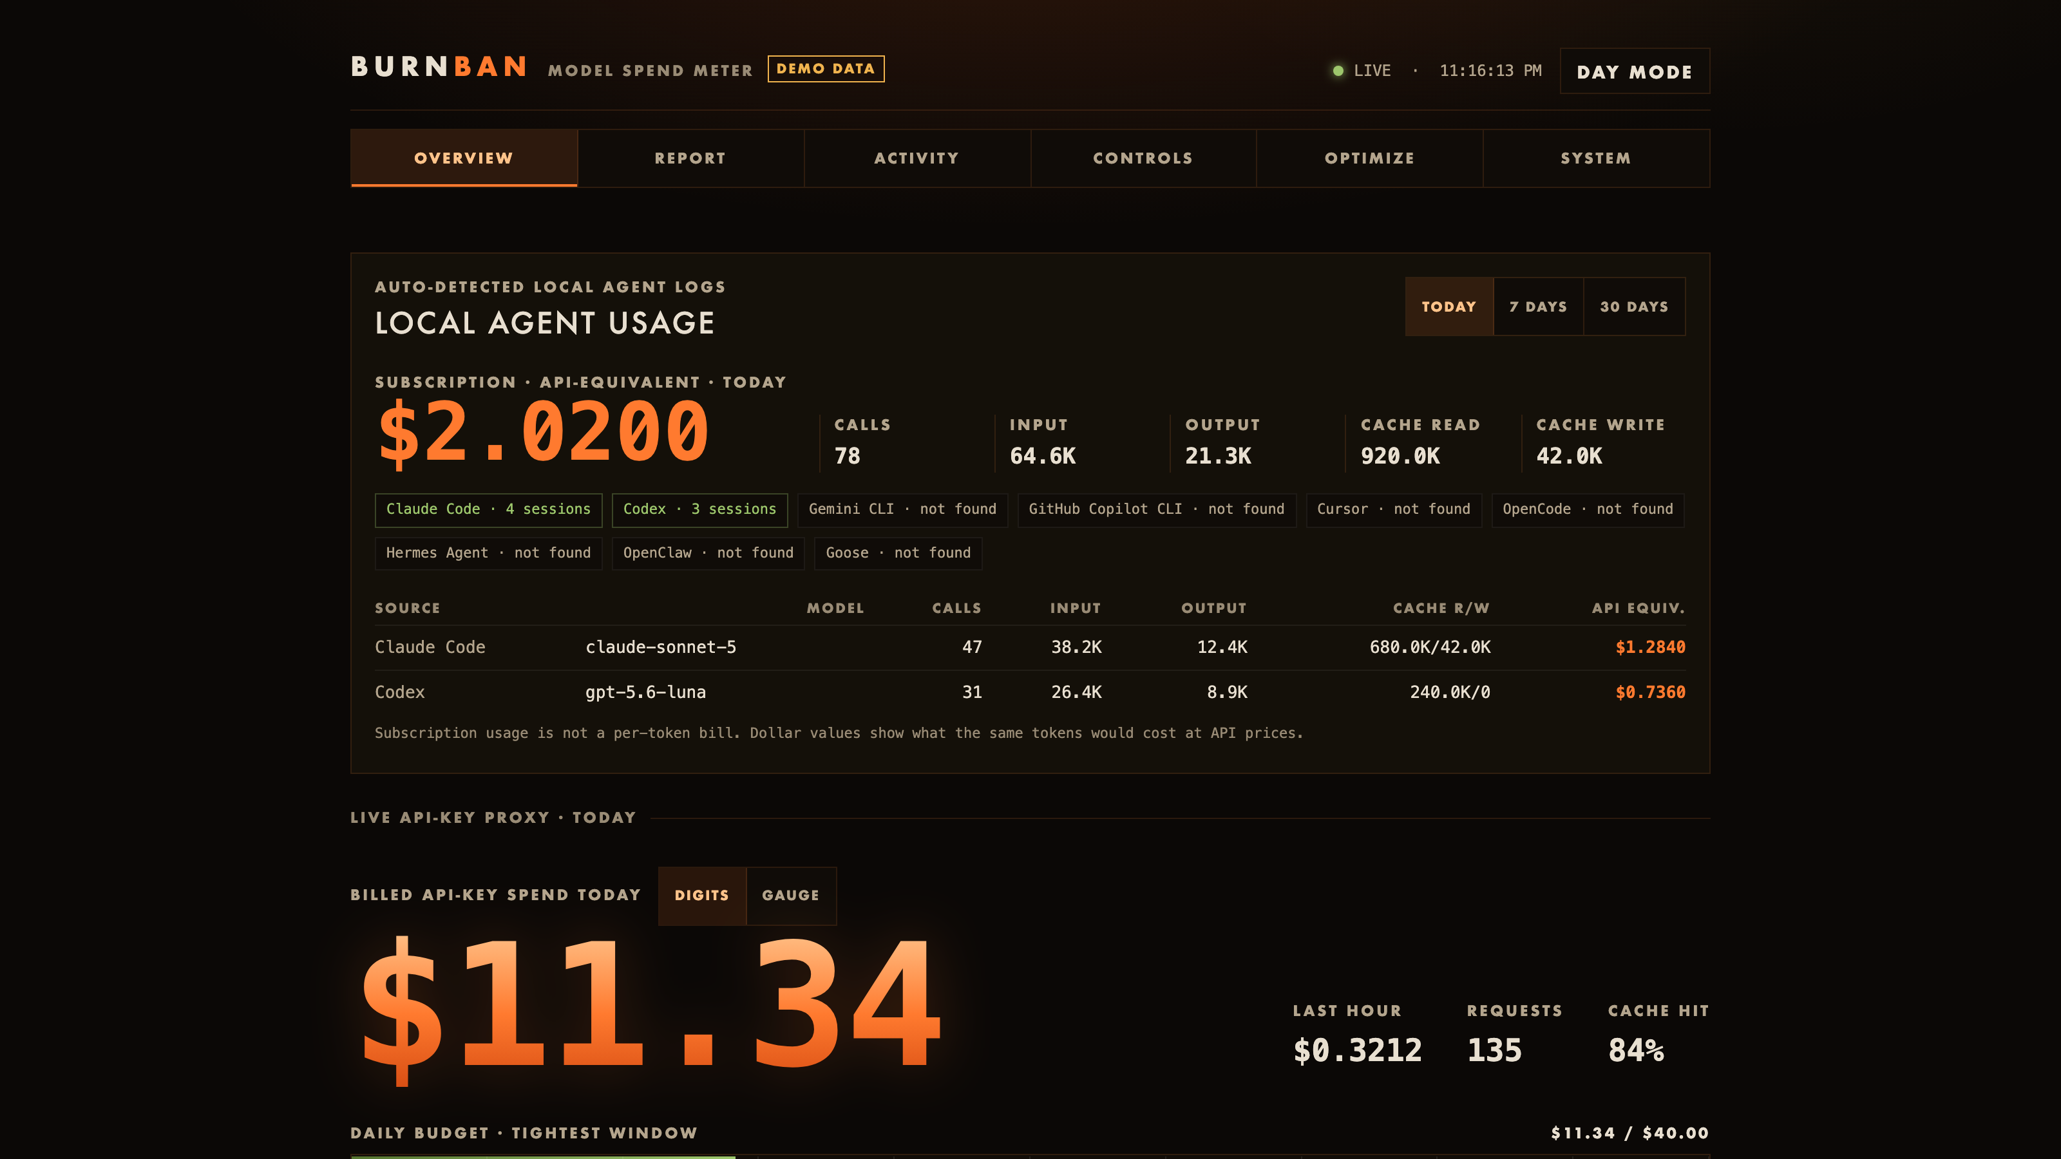This screenshot has height=1159, width=2061.
Task: Switch spend display to Digits
Action: point(701,896)
